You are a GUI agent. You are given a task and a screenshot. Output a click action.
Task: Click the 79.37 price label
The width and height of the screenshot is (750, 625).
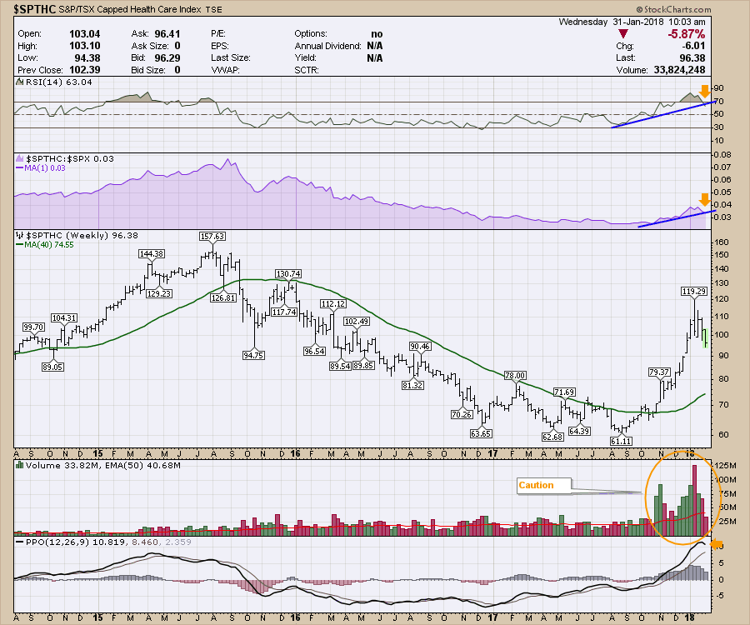659,372
